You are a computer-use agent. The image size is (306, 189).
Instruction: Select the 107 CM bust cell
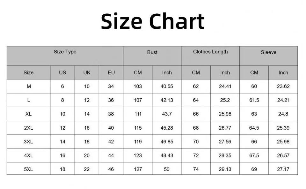point(138,100)
